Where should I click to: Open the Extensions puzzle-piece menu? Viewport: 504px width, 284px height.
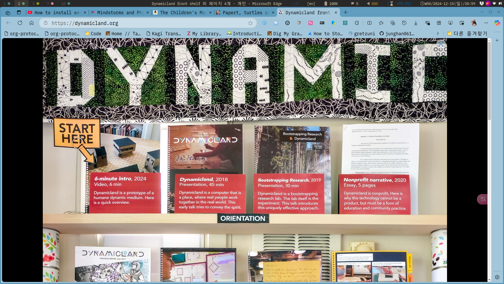[x=357, y=23]
